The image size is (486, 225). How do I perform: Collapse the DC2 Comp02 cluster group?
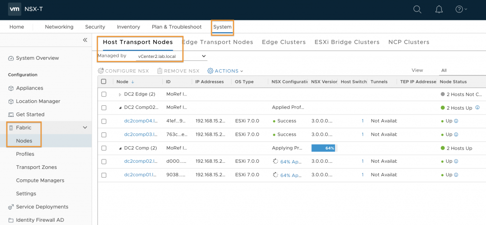coord(120,108)
